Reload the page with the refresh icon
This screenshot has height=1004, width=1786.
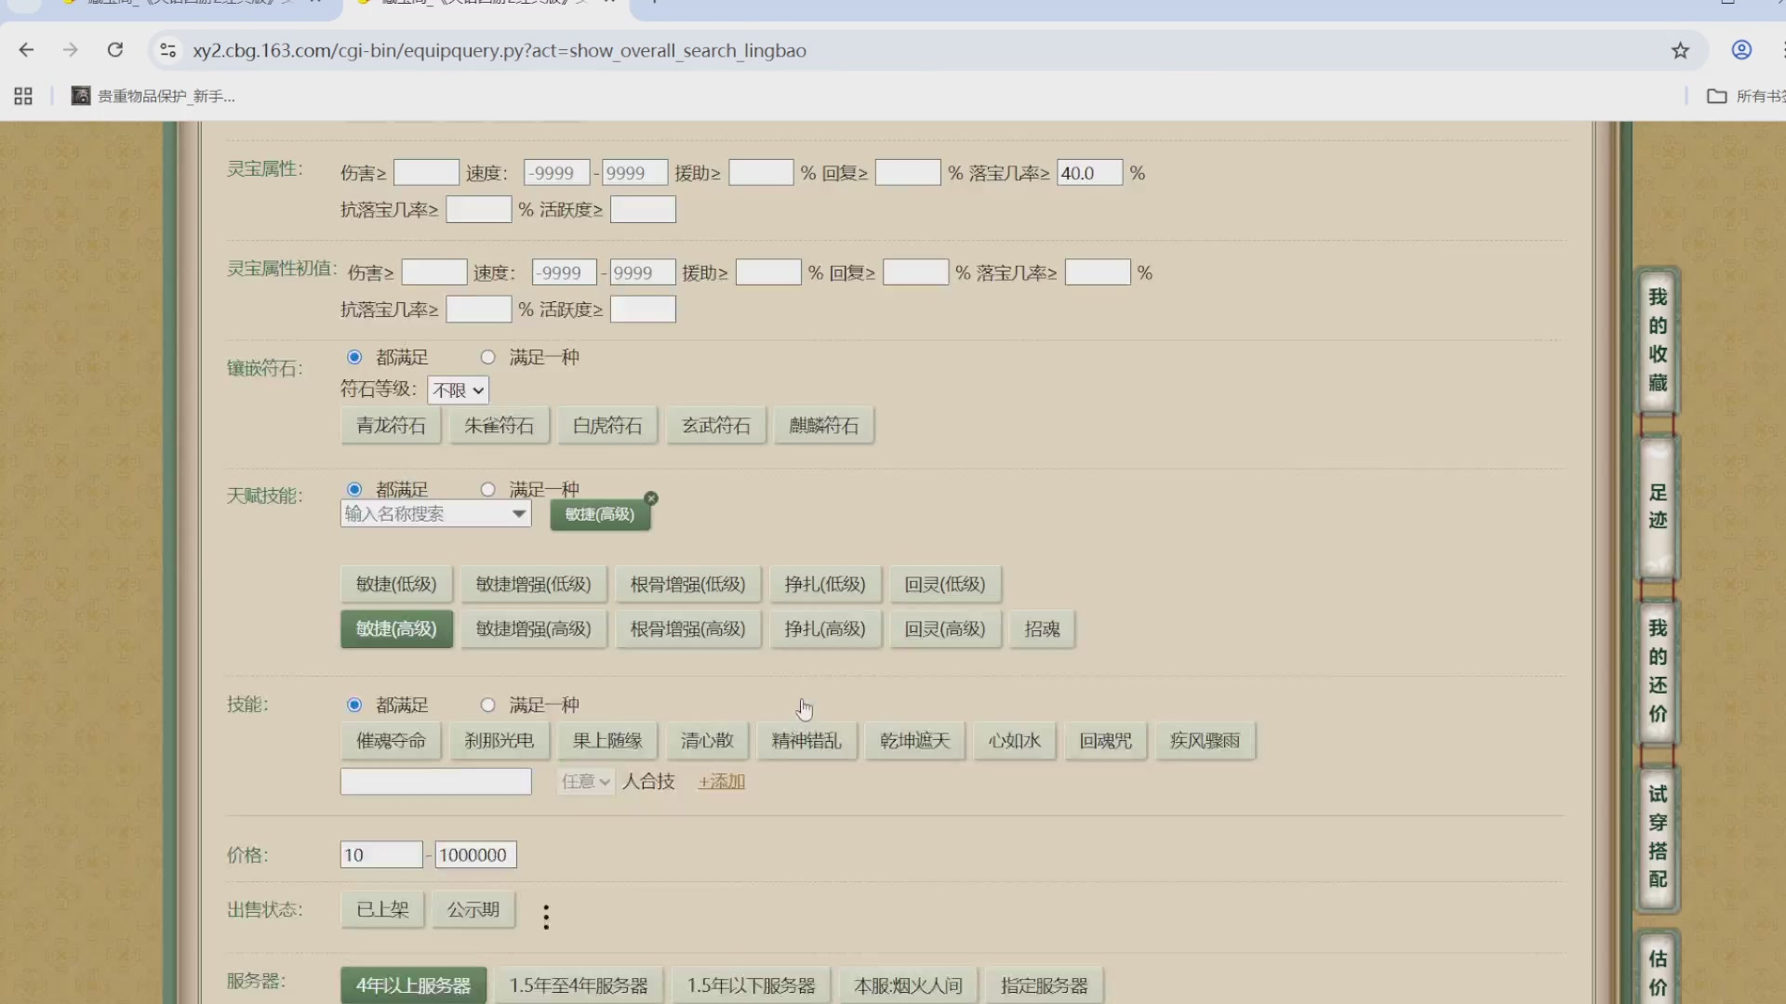click(x=115, y=50)
